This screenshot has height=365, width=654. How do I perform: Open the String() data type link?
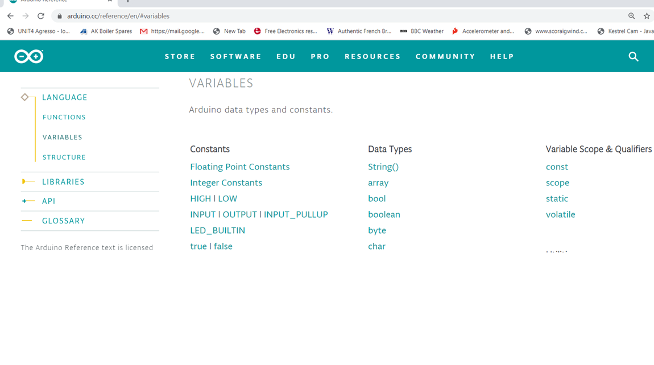(383, 167)
